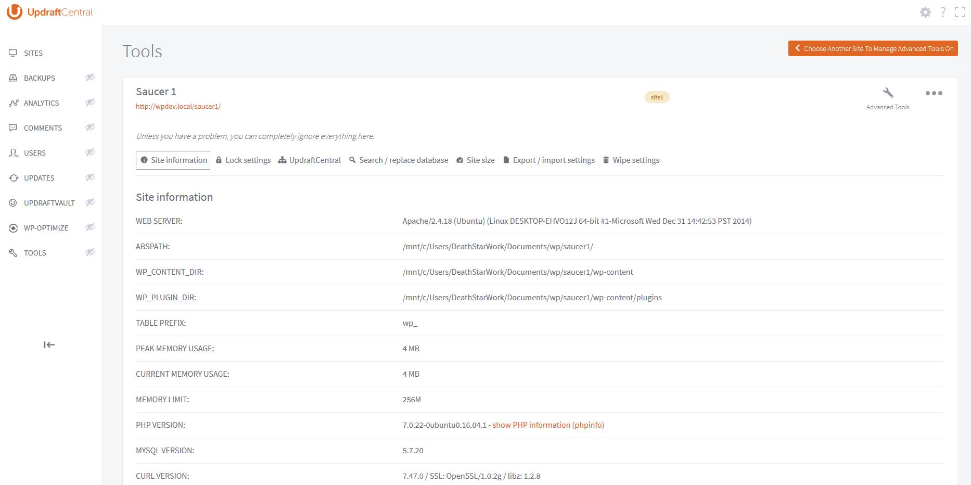
Task: Open Backups in the sidebar
Action: (40, 78)
